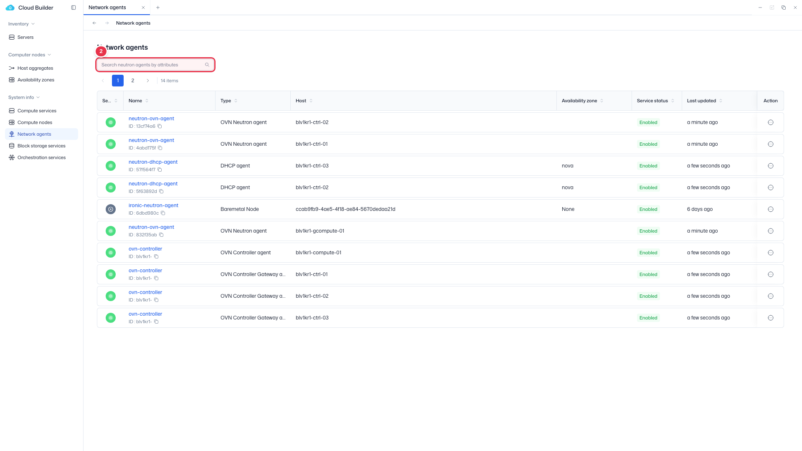The image size is (802, 451).
Task: Copy ID 13cf74a6 to clipboard
Action: tap(160, 126)
